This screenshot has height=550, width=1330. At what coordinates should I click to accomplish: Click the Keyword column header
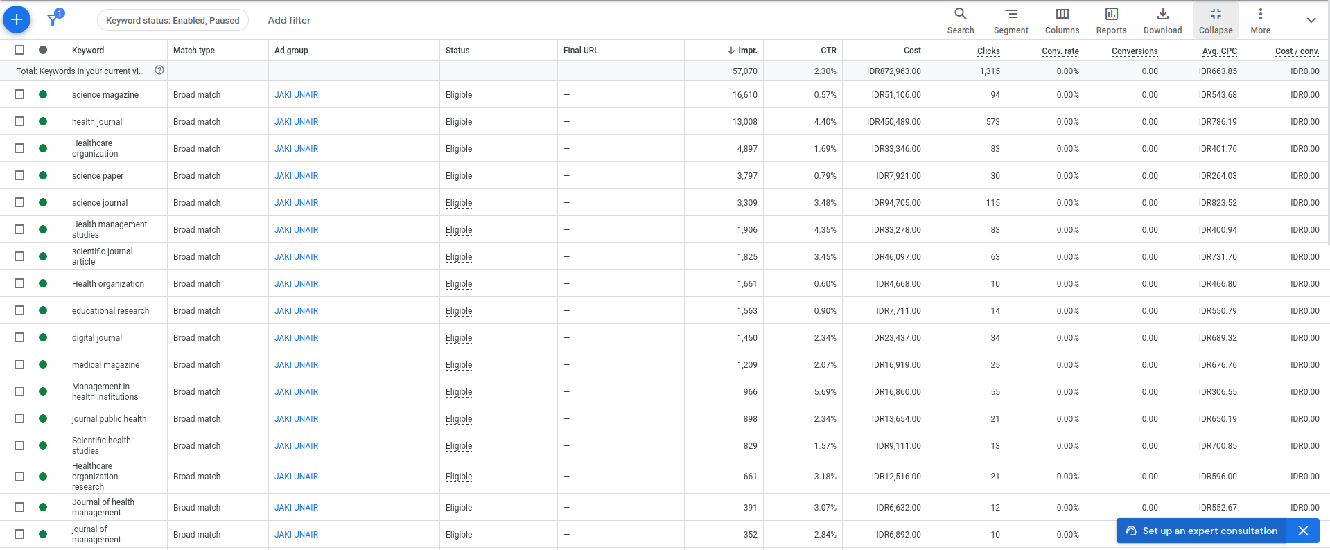[88, 50]
